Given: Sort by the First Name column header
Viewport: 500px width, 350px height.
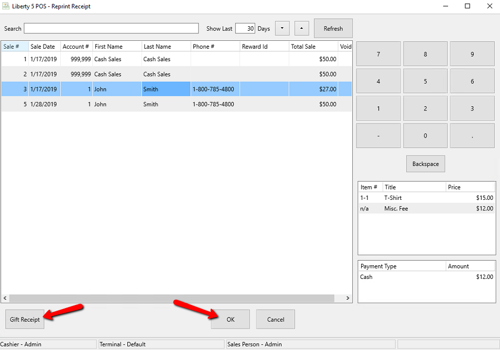Looking at the screenshot, I should pos(117,47).
